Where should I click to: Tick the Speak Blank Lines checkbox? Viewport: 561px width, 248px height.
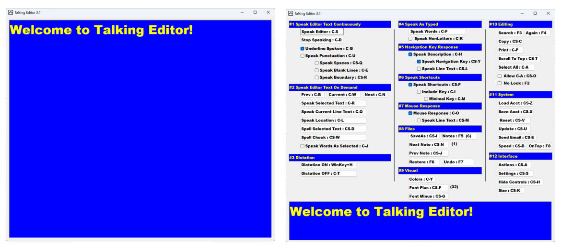317,70
